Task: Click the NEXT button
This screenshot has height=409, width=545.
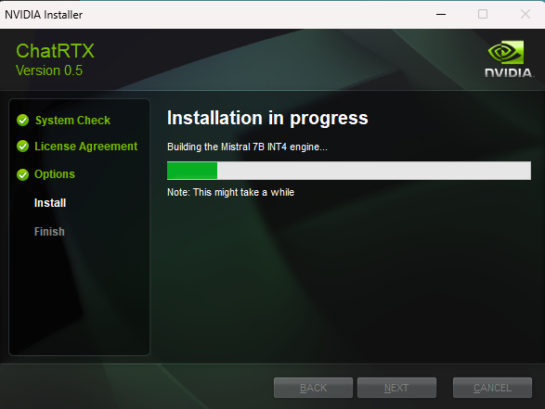Action: pos(396,388)
